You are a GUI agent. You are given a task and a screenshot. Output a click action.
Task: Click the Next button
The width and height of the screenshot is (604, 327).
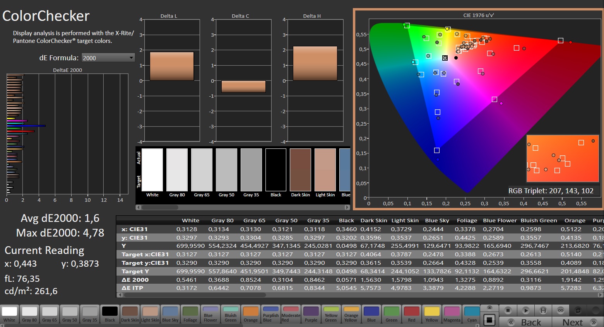(x=578, y=322)
